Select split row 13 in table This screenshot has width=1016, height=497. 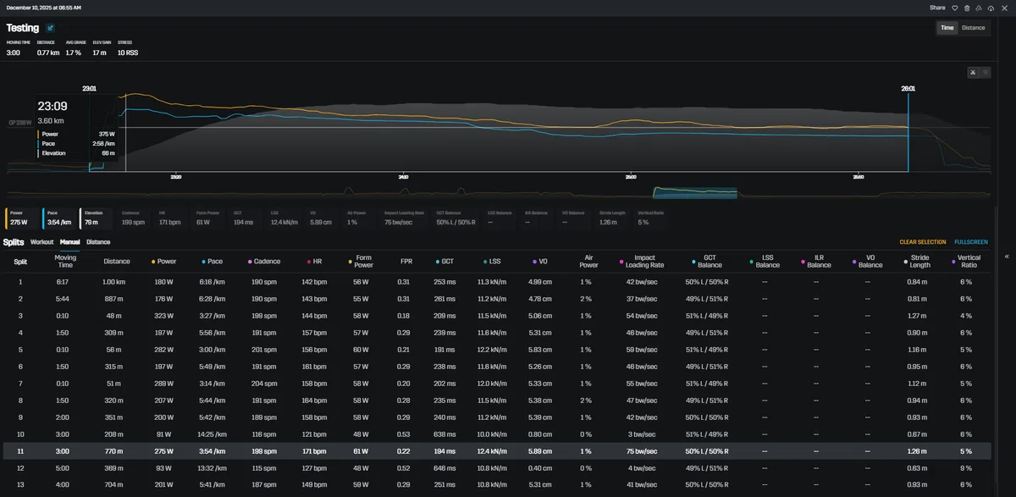click(498, 485)
